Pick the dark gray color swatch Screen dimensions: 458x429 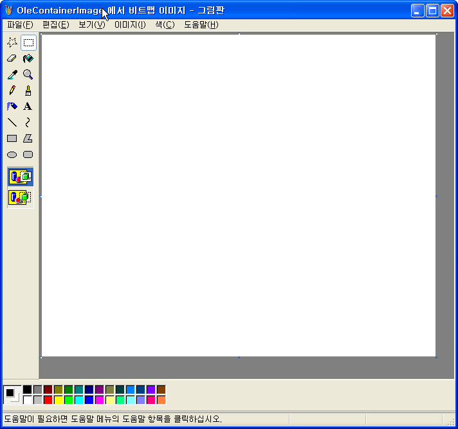point(38,389)
